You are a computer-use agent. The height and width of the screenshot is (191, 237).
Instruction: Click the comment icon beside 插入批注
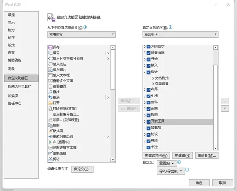tap(50, 64)
